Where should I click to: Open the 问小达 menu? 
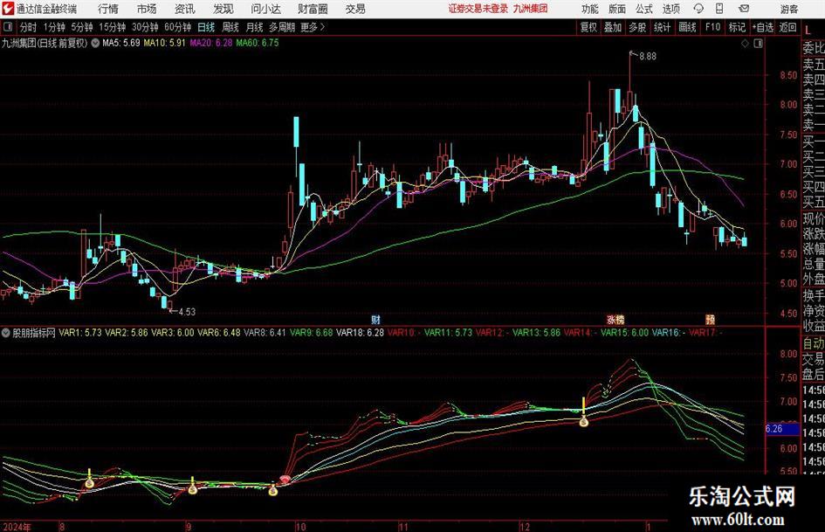265,9
